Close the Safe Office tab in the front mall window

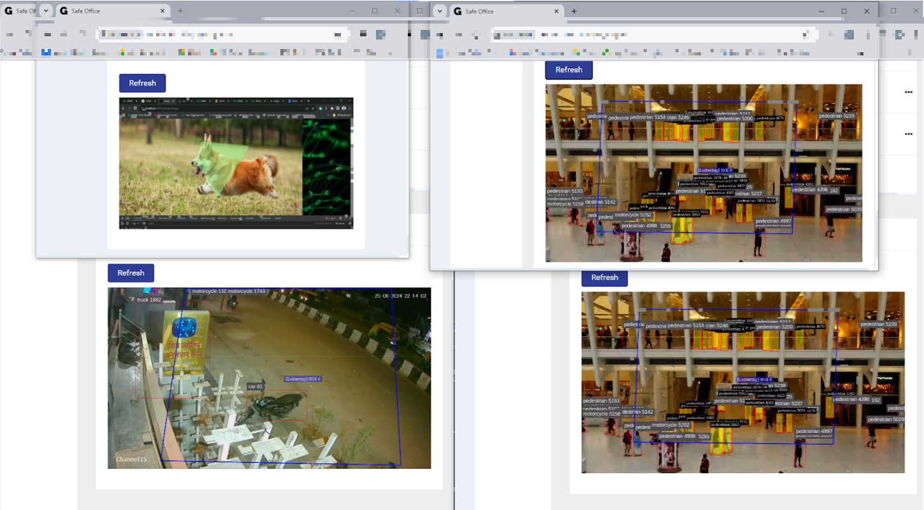coord(556,11)
